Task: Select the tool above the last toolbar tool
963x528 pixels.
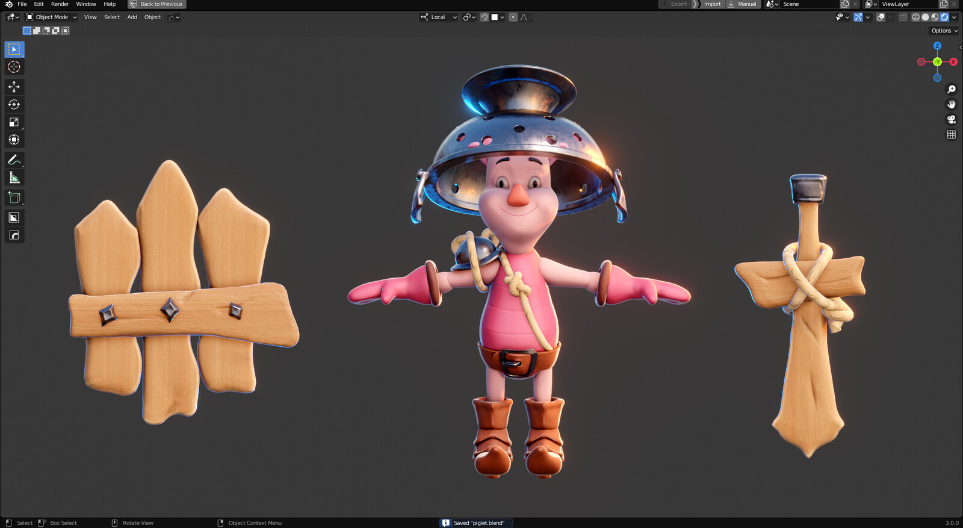Action: click(14, 217)
